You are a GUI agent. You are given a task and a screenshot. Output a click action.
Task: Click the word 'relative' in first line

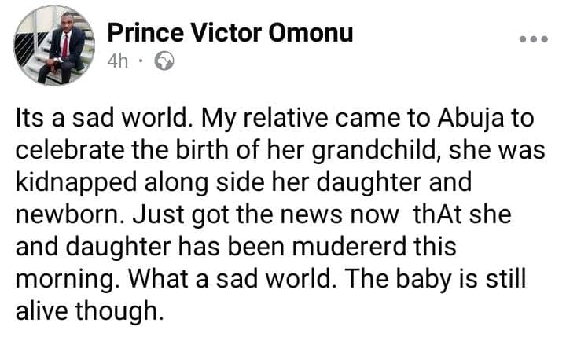tap(285, 118)
